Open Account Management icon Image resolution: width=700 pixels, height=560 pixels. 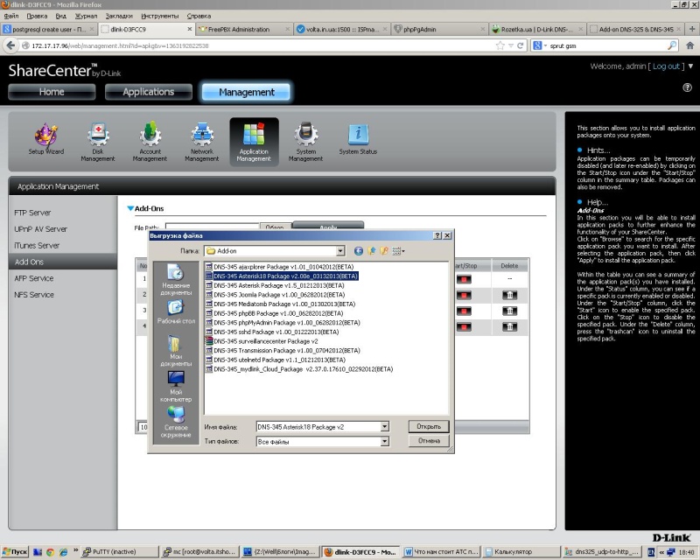click(150, 142)
